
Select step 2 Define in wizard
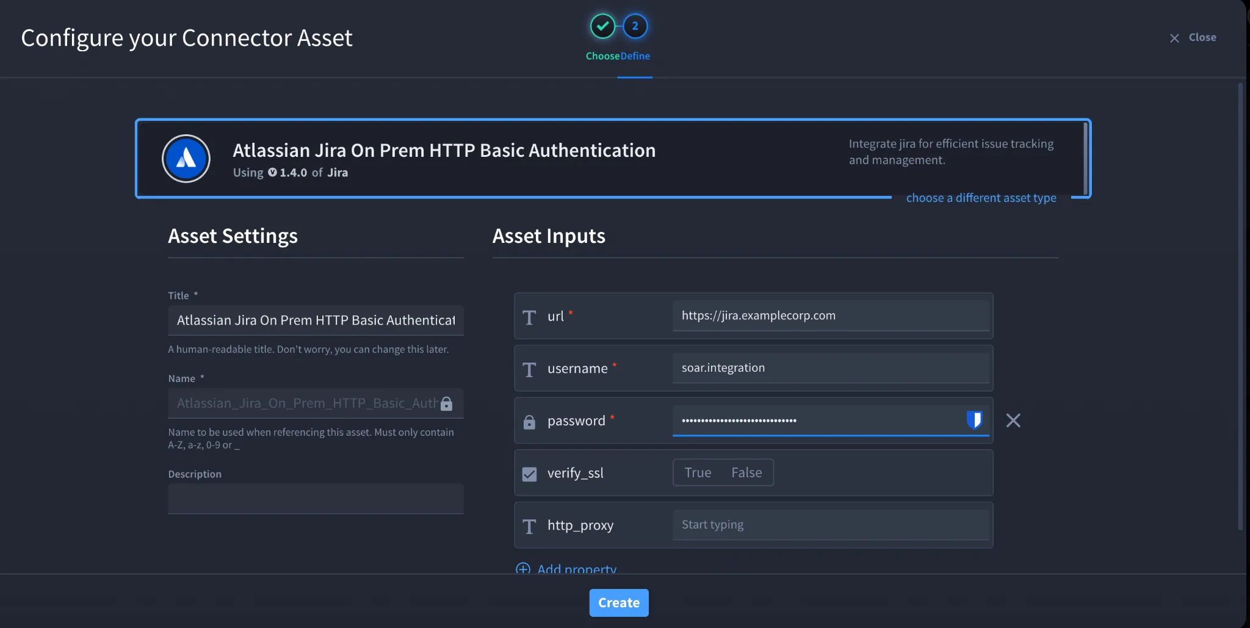[635, 26]
